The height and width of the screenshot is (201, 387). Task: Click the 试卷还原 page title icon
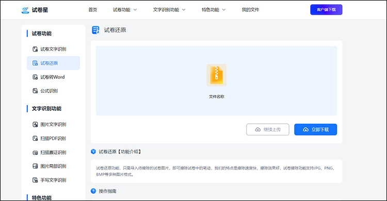(x=95, y=30)
